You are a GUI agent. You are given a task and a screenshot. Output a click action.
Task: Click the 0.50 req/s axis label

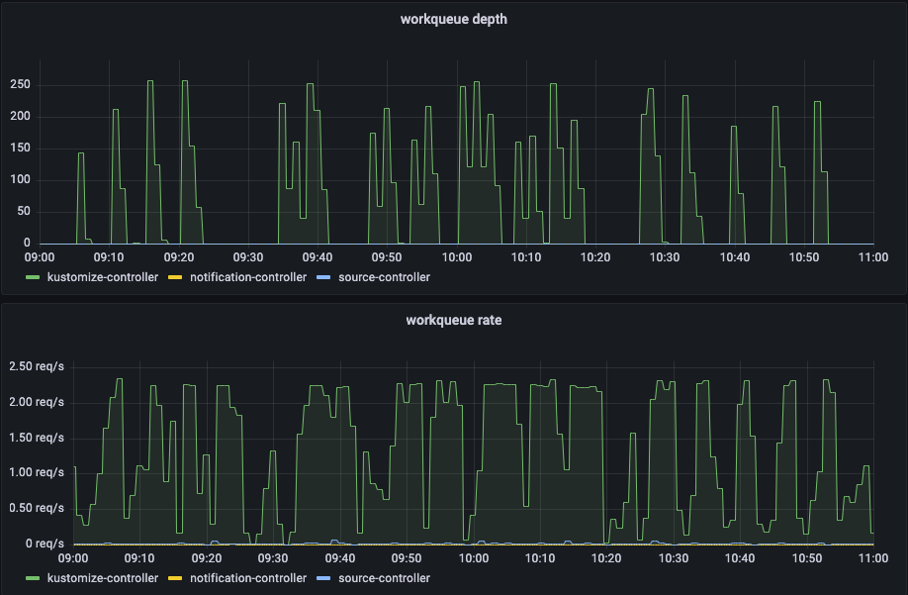(37, 508)
